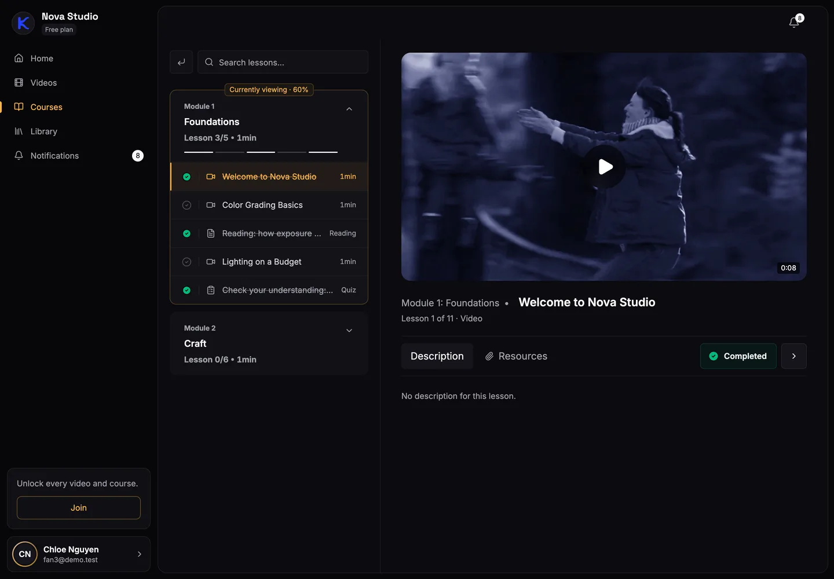Go to the next lesson arrow button
Screen dimensions: 834x579
click(794, 356)
